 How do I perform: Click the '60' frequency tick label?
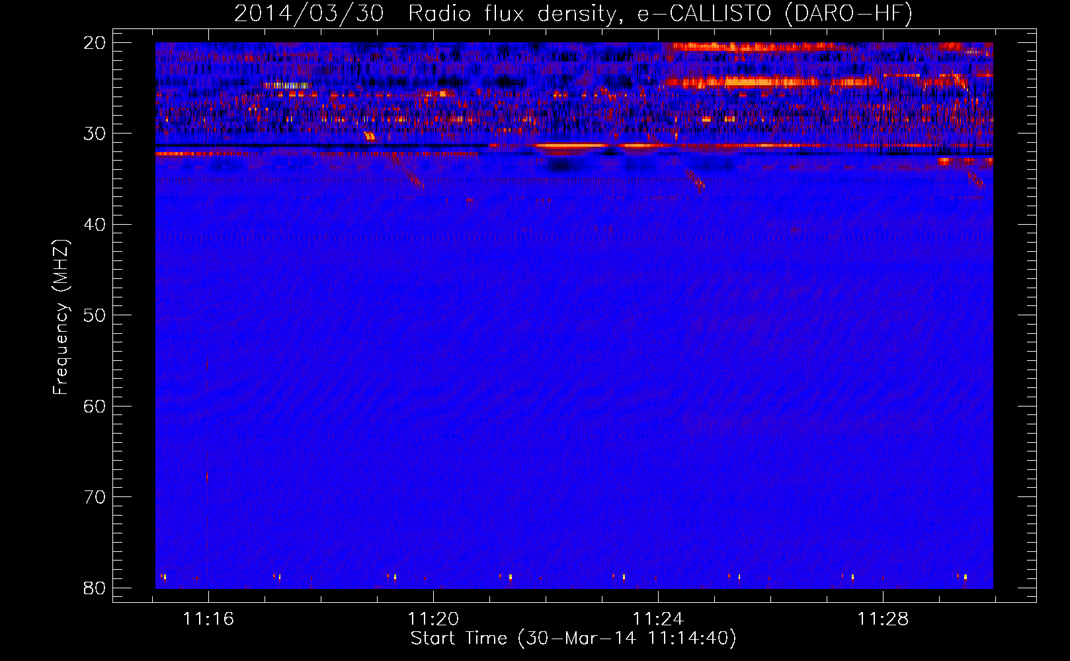click(x=95, y=407)
